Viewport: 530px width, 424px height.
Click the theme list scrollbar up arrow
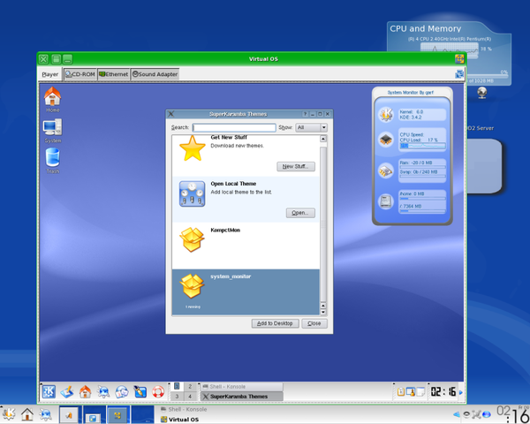click(x=323, y=139)
